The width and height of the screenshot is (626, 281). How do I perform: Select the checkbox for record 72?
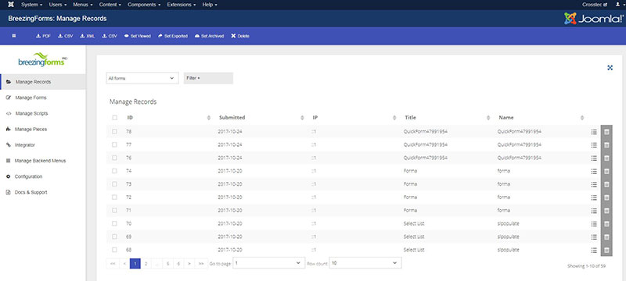coord(114,197)
